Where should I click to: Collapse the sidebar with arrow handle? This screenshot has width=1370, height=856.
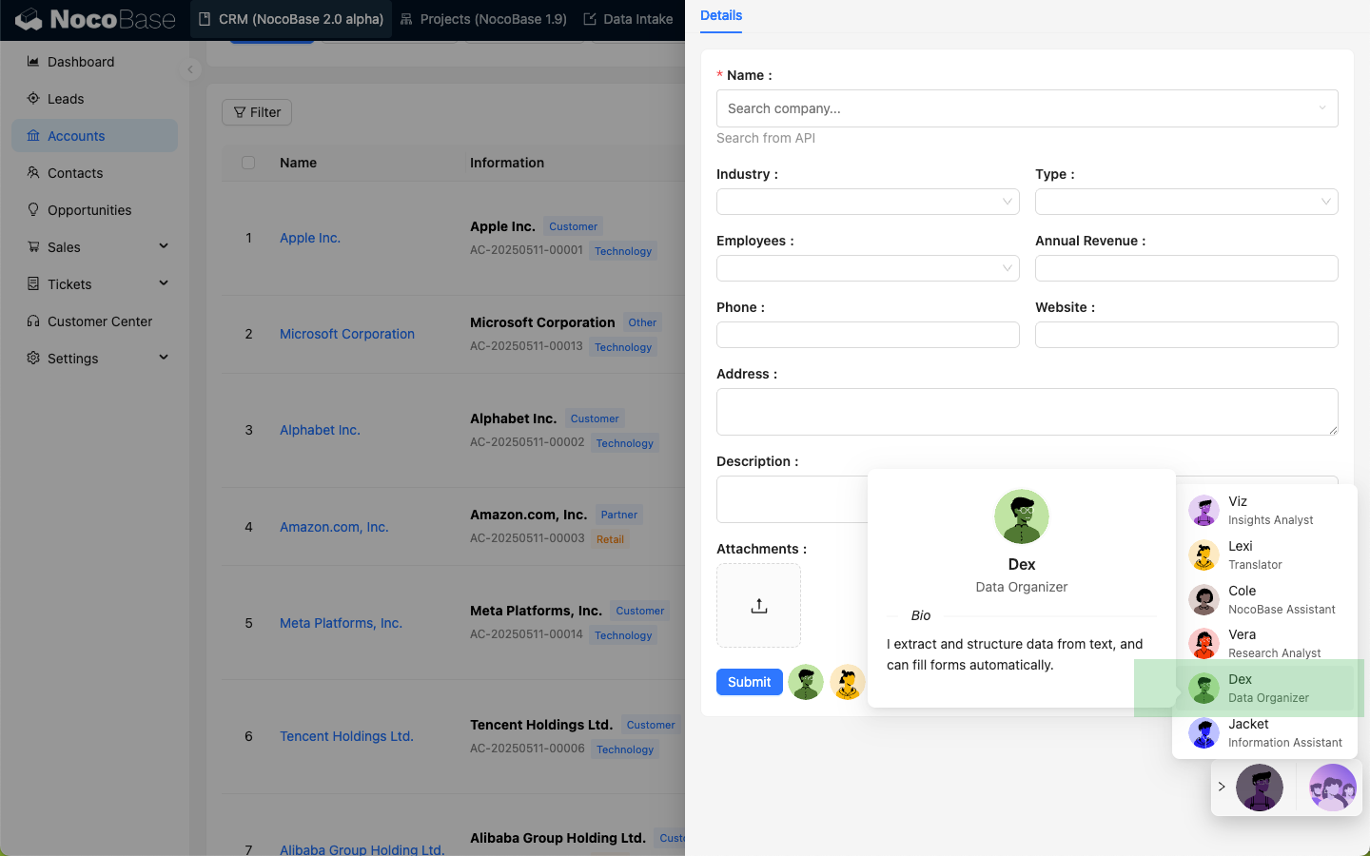pos(190,69)
